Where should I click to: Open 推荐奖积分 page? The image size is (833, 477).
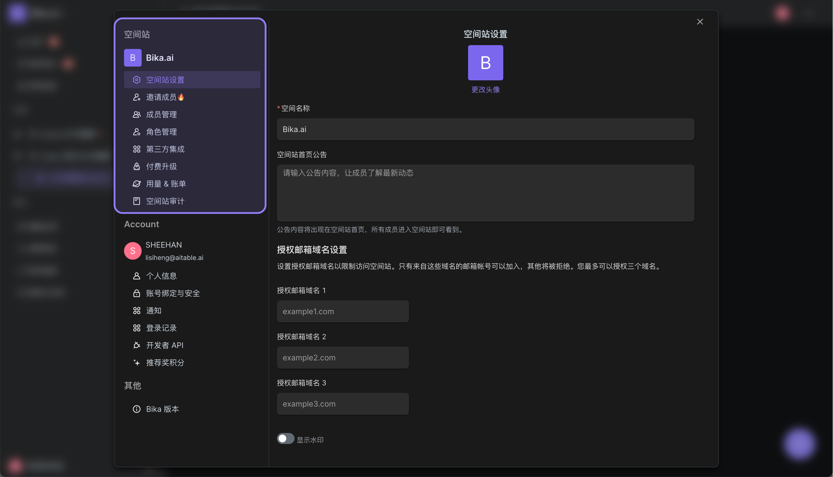click(x=192, y=363)
